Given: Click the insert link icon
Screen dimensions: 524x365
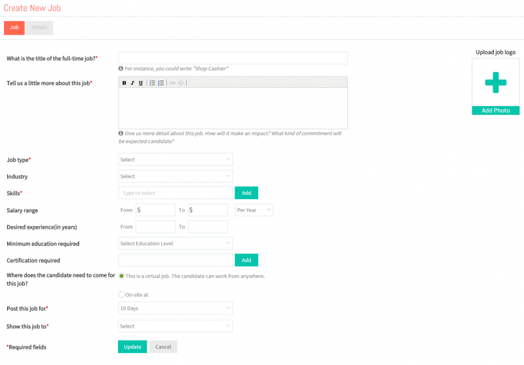Looking at the screenshot, I should click(x=172, y=83).
